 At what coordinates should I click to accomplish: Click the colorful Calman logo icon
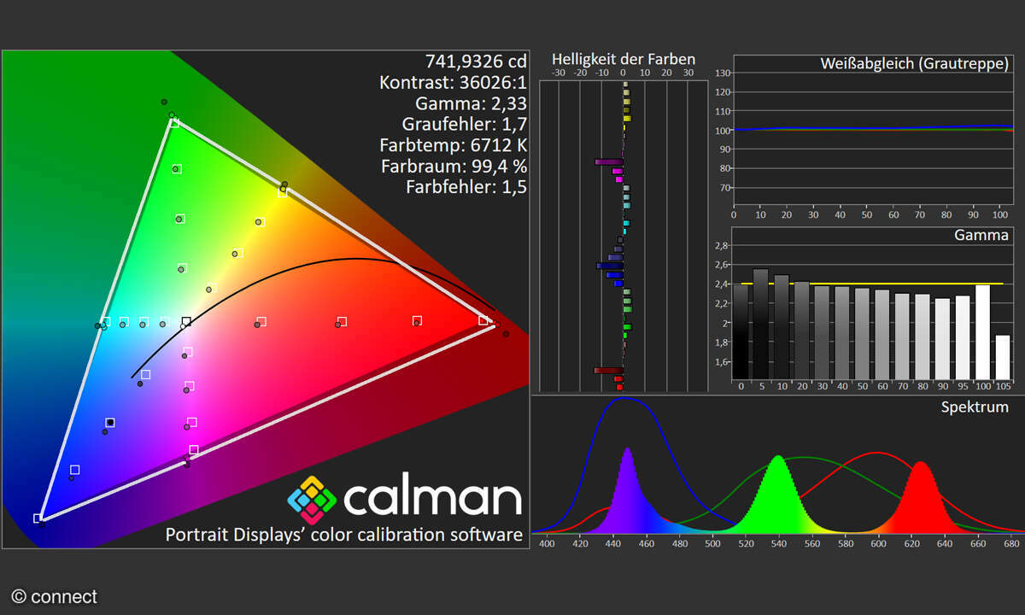tap(311, 499)
